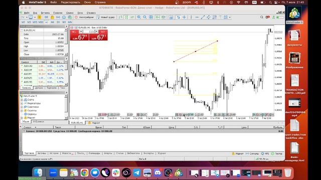321x180 pixels.
Task: Switch to the Календарь tab in toolbox
Action: point(94,153)
